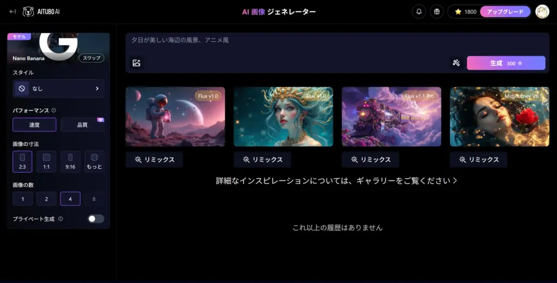Select the 9:16 image dimension
The width and height of the screenshot is (557, 283).
click(x=70, y=161)
